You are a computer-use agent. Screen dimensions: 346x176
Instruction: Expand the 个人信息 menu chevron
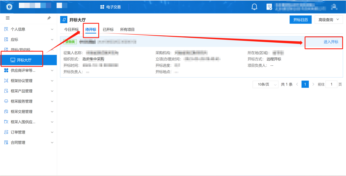click(x=52, y=29)
